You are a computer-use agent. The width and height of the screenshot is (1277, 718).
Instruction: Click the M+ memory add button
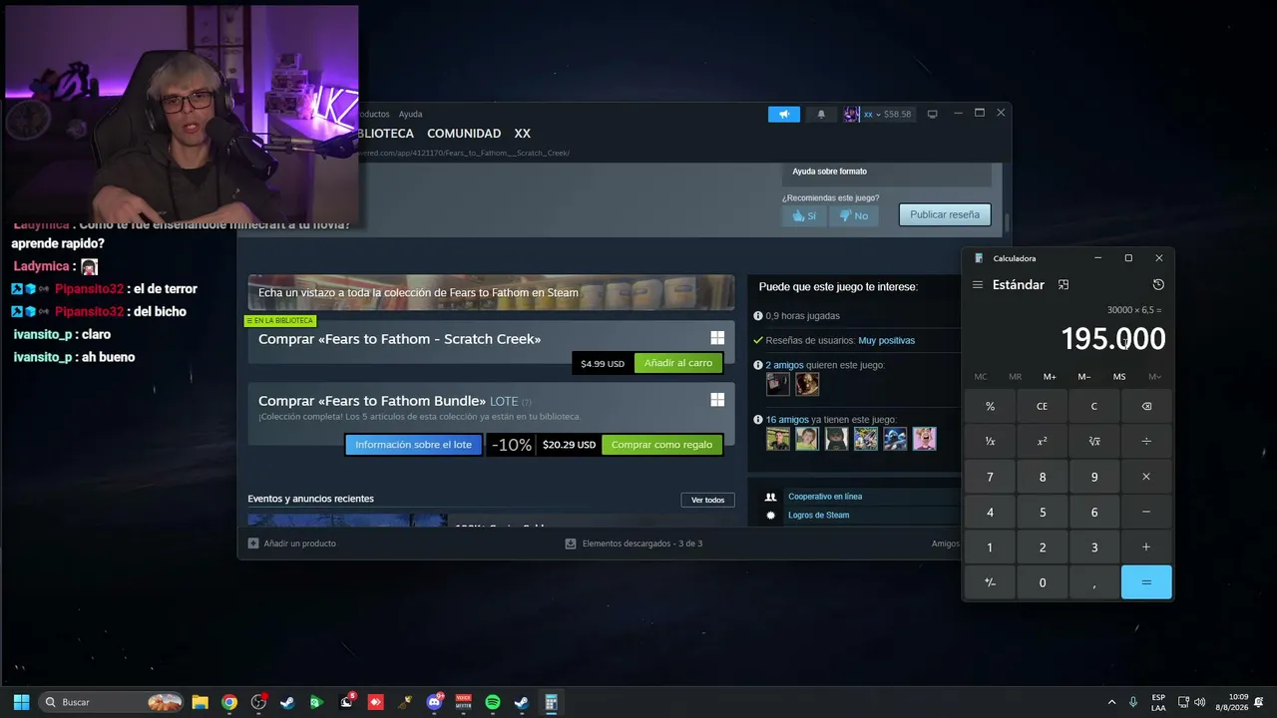(1050, 377)
